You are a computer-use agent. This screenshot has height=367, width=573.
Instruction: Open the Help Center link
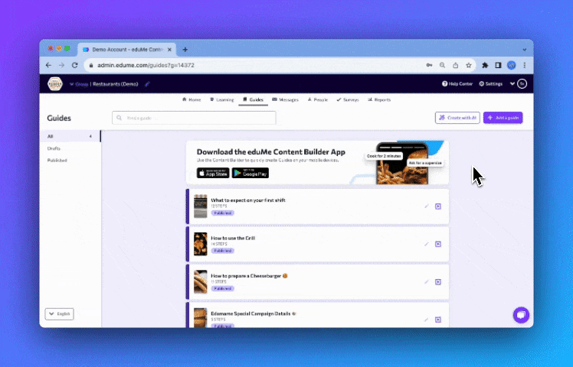(x=457, y=84)
